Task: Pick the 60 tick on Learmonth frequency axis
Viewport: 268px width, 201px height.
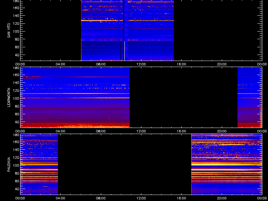Action: pos(17,114)
